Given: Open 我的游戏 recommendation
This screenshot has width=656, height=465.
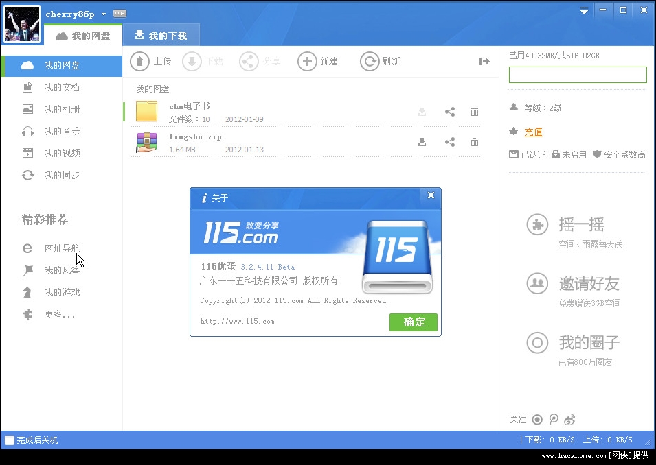Looking at the screenshot, I should [x=61, y=292].
